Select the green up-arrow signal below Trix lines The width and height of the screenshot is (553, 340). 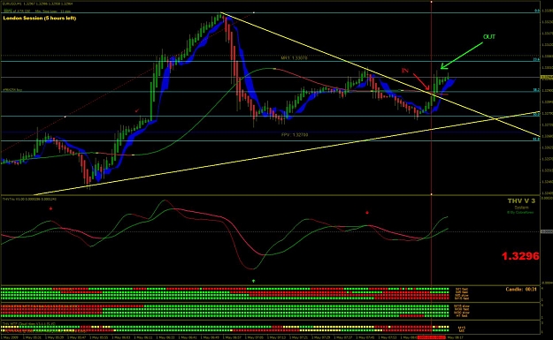253,281
